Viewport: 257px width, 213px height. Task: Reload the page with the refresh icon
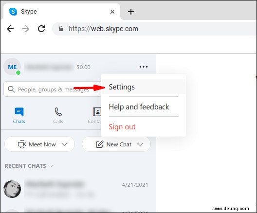(41, 29)
